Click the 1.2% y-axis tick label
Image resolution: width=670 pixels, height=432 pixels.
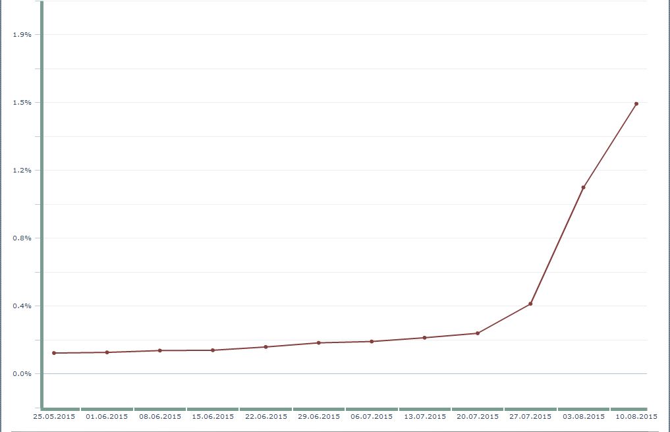[22, 171]
